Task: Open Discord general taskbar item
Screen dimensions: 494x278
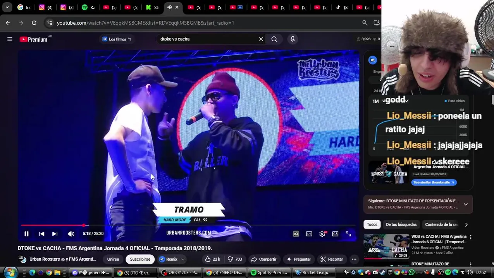Action: click(x=90, y=273)
